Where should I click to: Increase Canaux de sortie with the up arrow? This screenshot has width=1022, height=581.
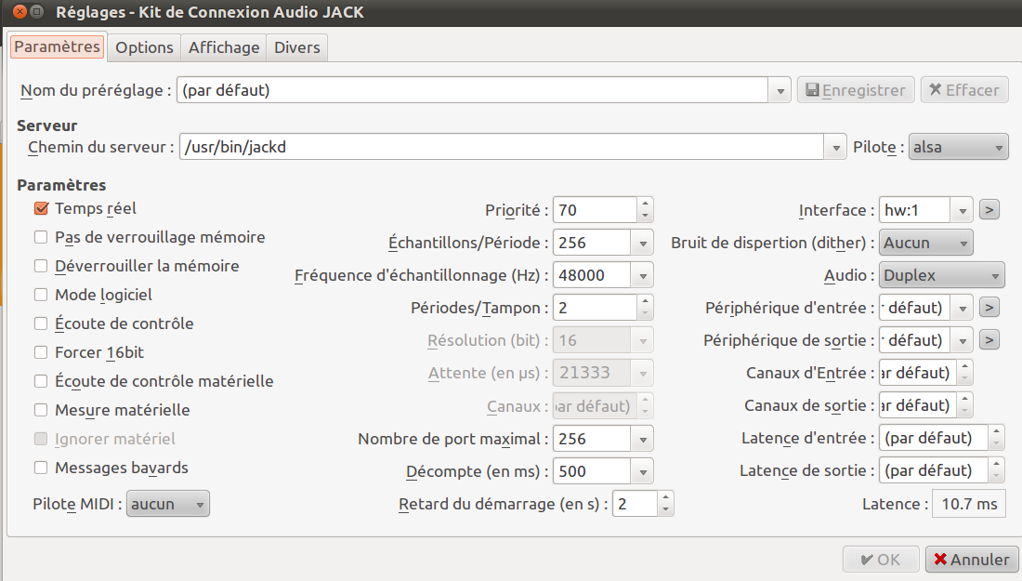(964, 400)
